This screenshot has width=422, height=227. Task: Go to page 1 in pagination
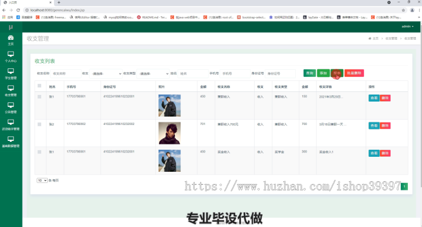(x=404, y=186)
